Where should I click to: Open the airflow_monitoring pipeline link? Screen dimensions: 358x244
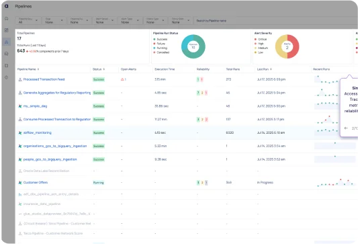[38, 132]
